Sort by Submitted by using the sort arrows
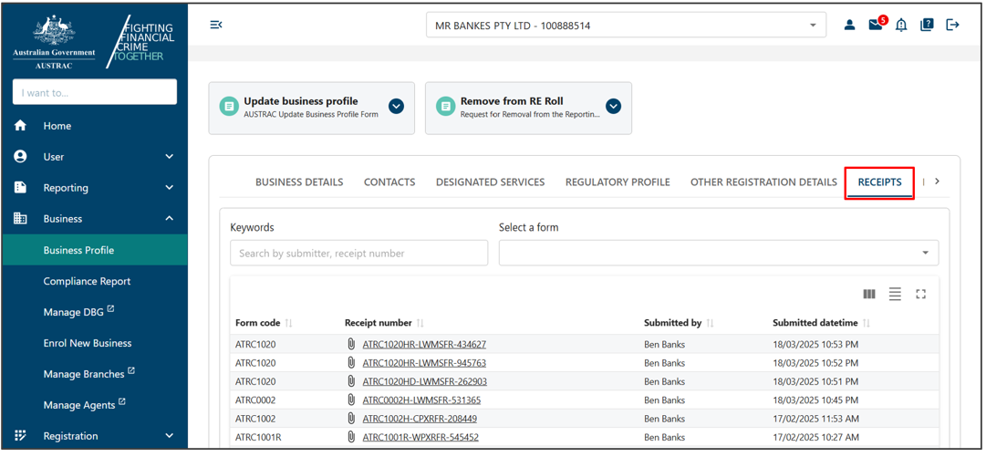 click(x=710, y=323)
